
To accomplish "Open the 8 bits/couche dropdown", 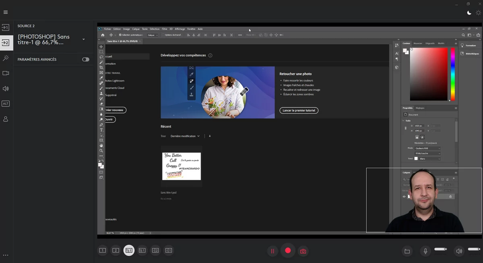I will [427, 153].
